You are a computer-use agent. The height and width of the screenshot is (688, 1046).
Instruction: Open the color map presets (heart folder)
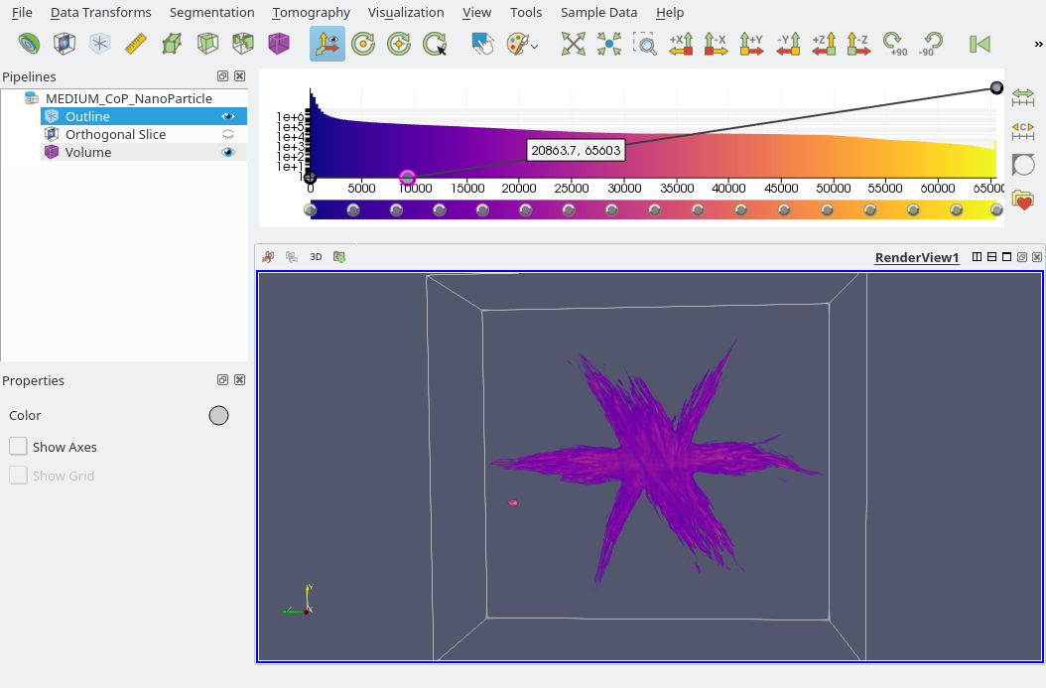point(1022,199)
